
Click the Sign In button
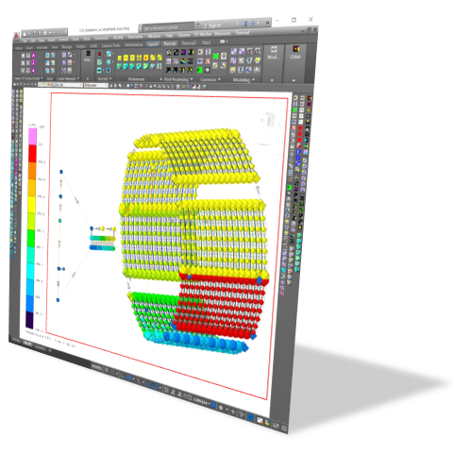215,25
